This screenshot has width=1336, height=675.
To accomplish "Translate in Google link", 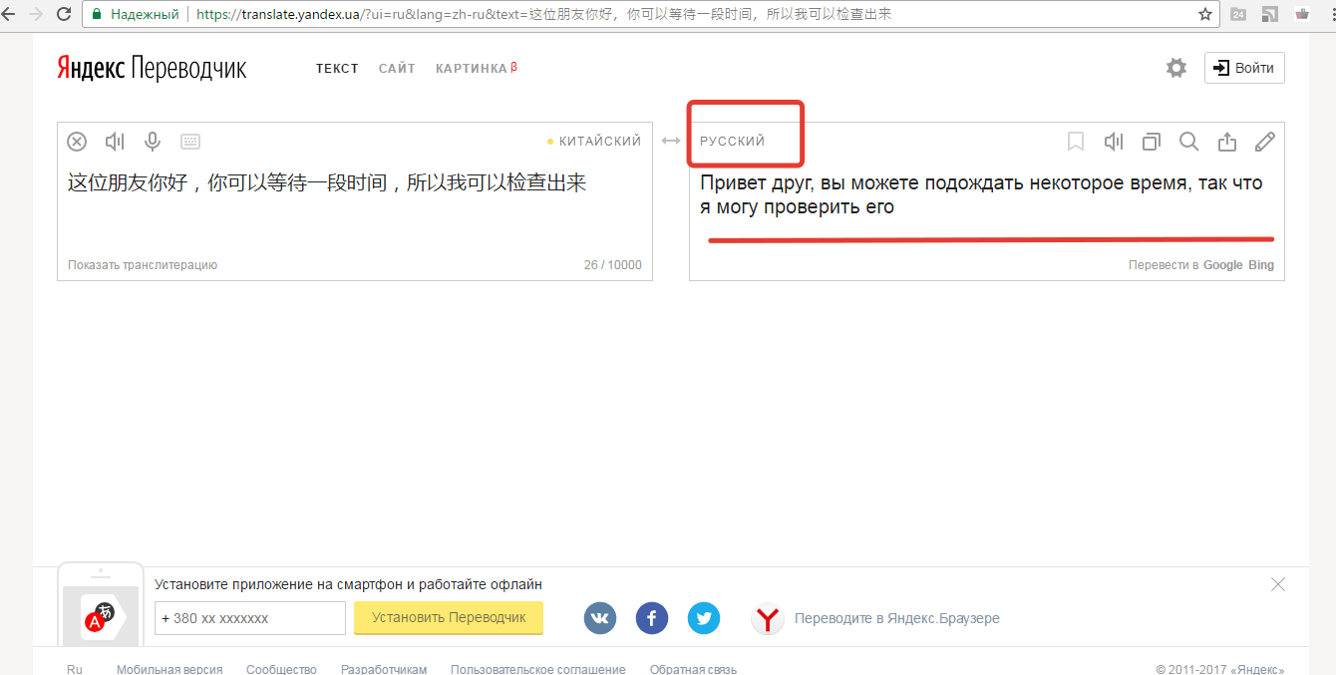I will pos(1223,265).
